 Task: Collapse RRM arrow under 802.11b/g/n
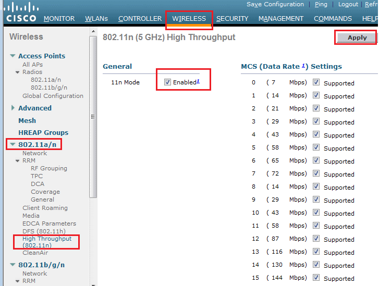pyautogui.click(x=17, y=281)
